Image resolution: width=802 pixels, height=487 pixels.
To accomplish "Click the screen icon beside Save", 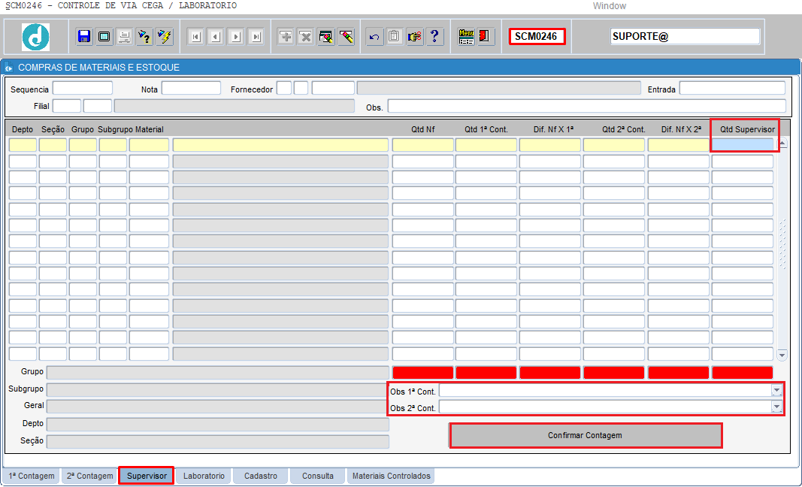I will (x=104, y=37).
